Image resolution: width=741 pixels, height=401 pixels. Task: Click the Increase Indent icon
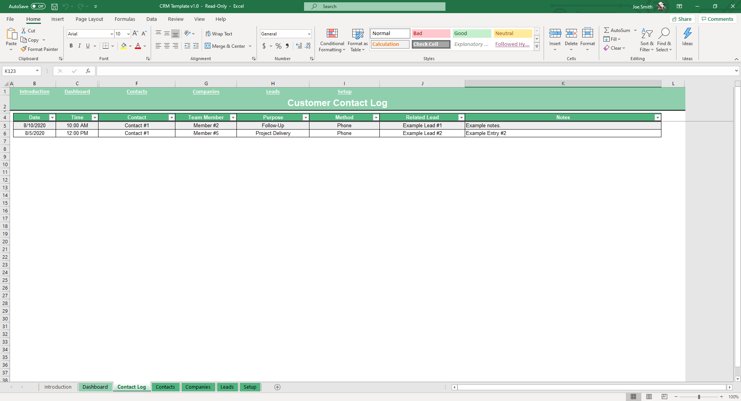196,46
